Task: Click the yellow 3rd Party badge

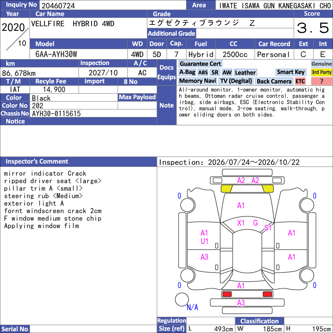Action: [321, 72]
